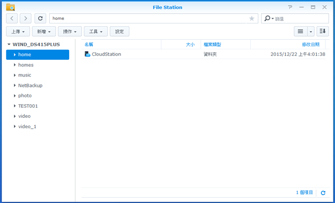Screen dimensions: 335x203
Task: Switch to list view mode icon
Action: coord(300,31)
